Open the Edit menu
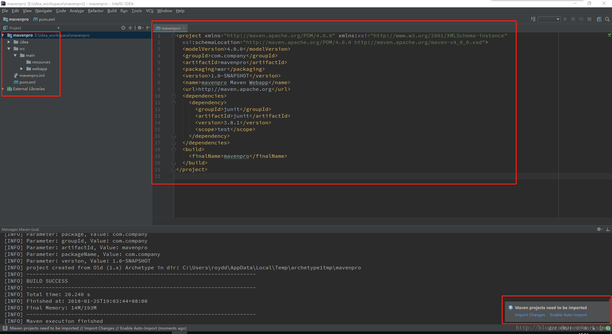The width and height of the screenshot is (612, 334). tap(15, 11)
